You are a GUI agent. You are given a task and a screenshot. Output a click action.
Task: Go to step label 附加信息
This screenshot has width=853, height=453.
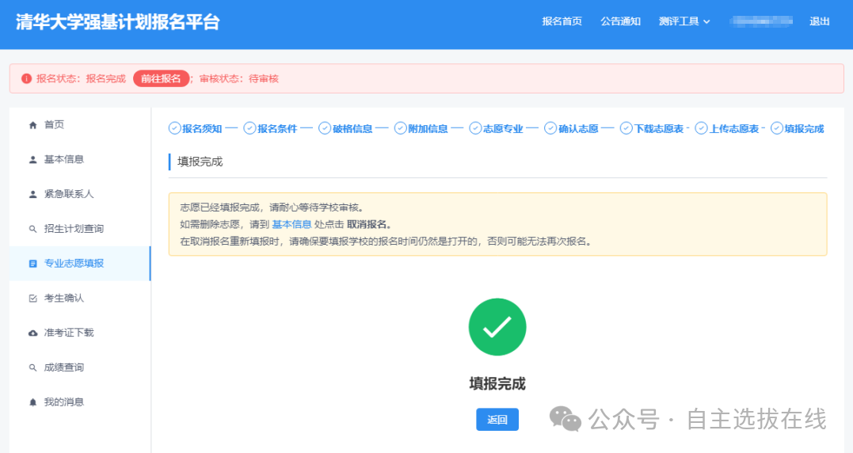(x=428, y=129)
